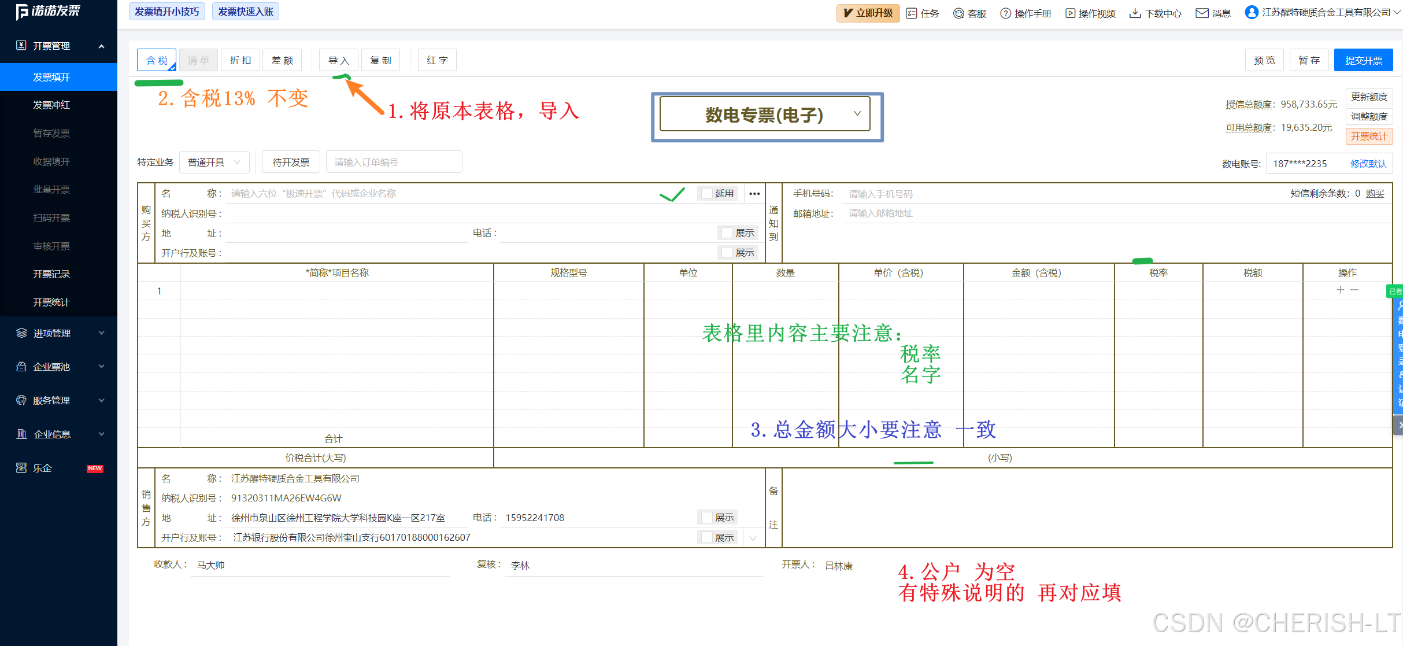Open 开票记录 in the sidebar menu
The image size is (1403, 646).
(51, 274)
